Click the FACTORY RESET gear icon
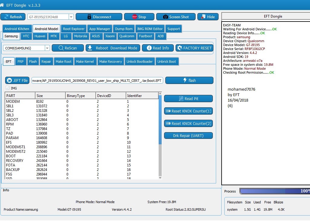 180,48
